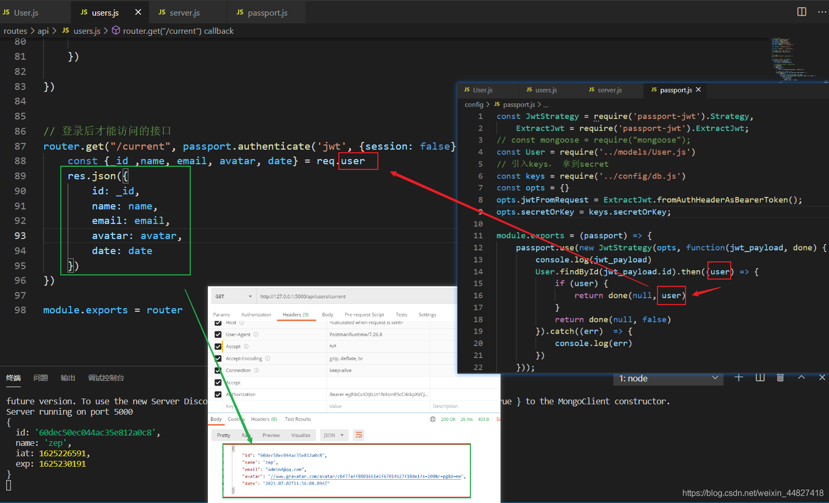This screenshot has height=503, width=829.
Task: Close the terminal panel with the X icon
Action: click(x=822, y=378)
